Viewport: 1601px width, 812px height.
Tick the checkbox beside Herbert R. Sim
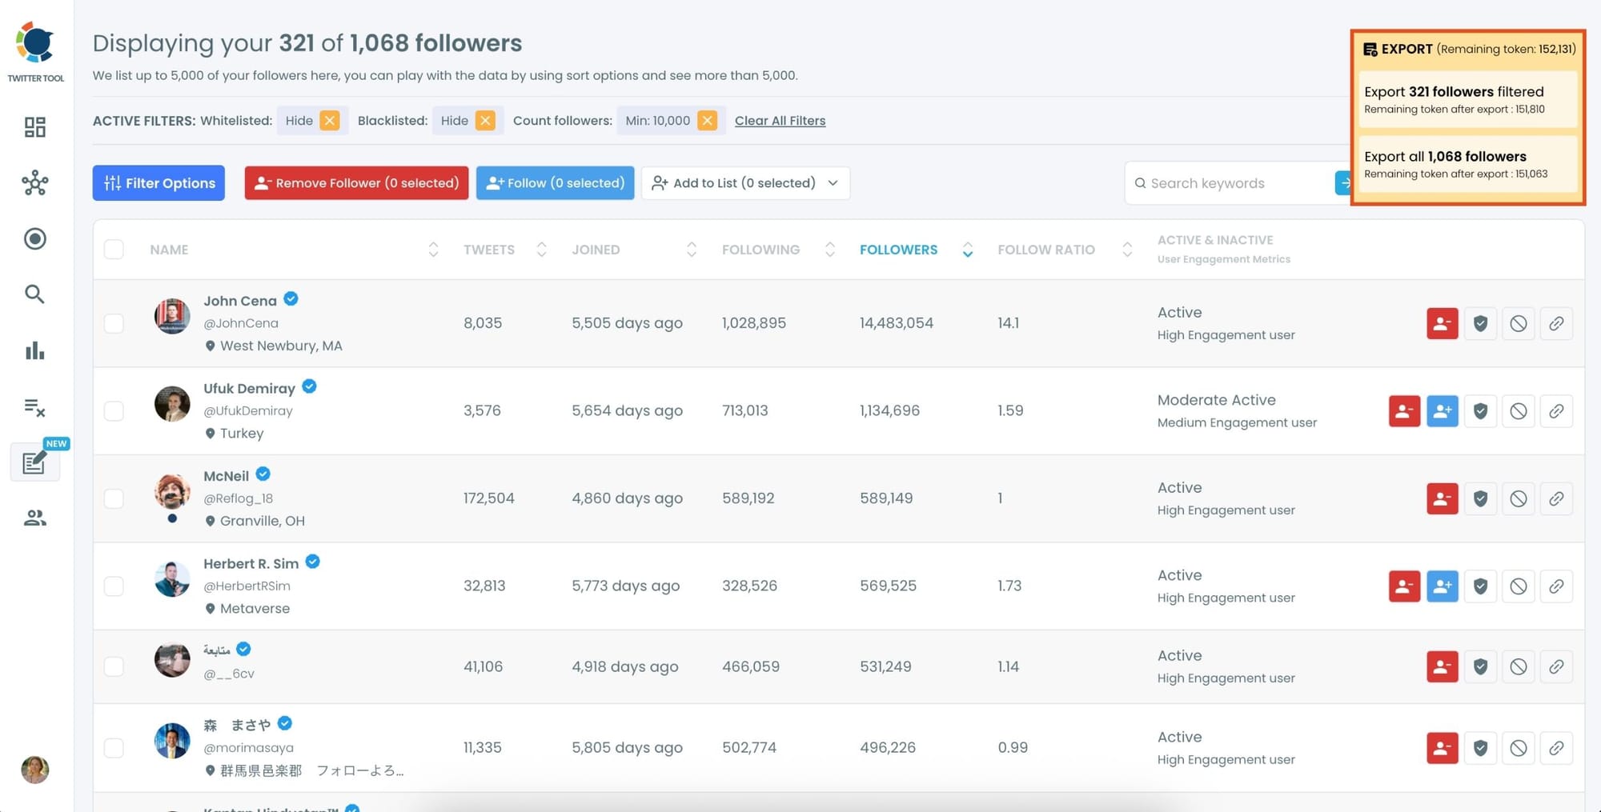coord(114,586)
